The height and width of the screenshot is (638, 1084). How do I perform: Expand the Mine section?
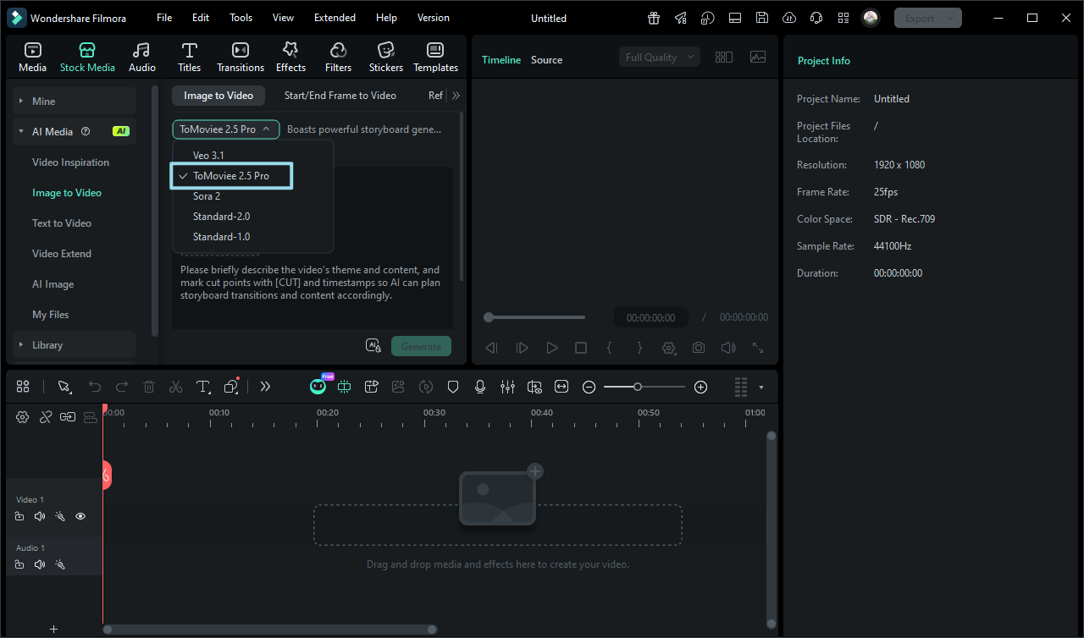point(75,102)
